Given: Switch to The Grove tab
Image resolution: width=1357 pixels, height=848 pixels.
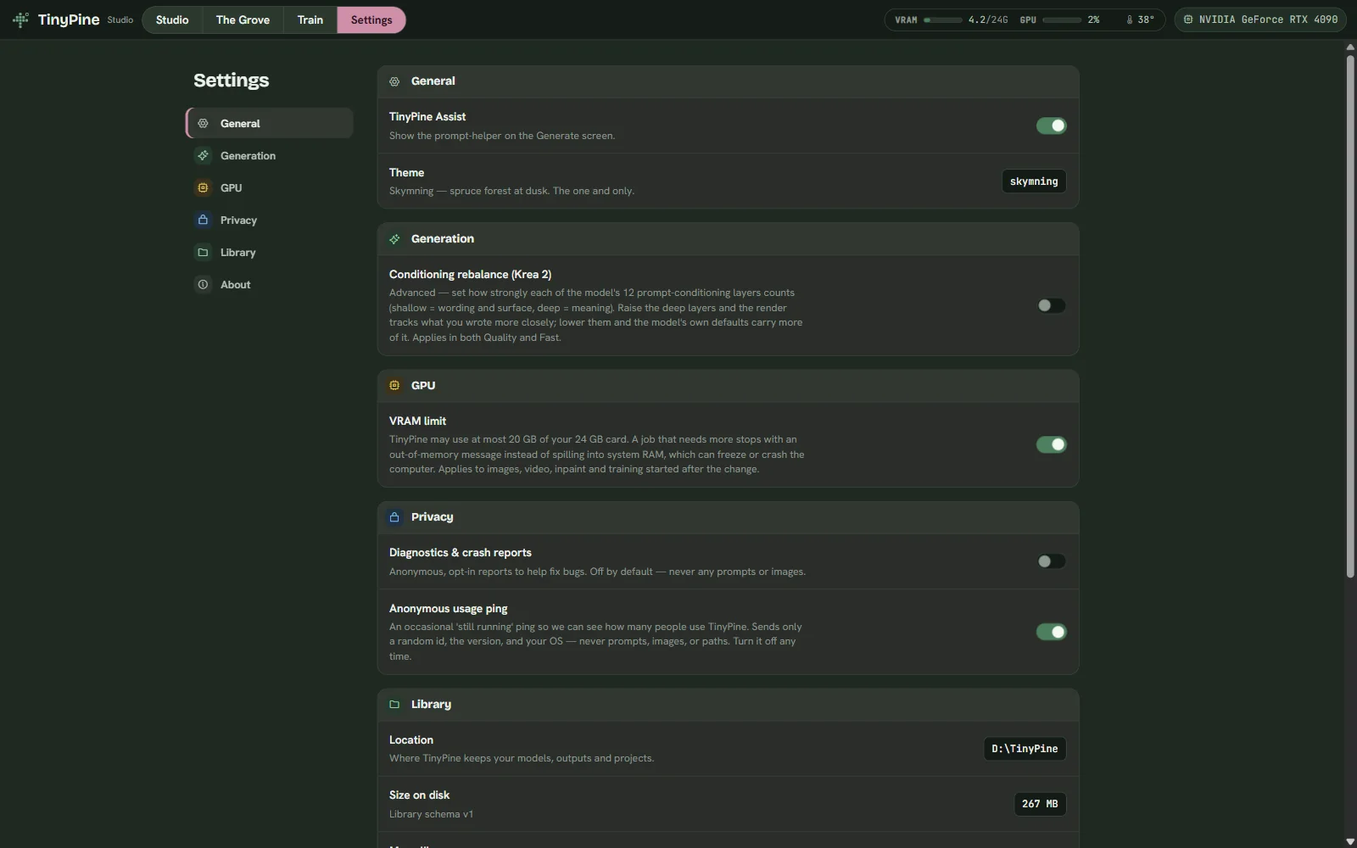Looking at the screenshot, I should (x=243, y=20).
